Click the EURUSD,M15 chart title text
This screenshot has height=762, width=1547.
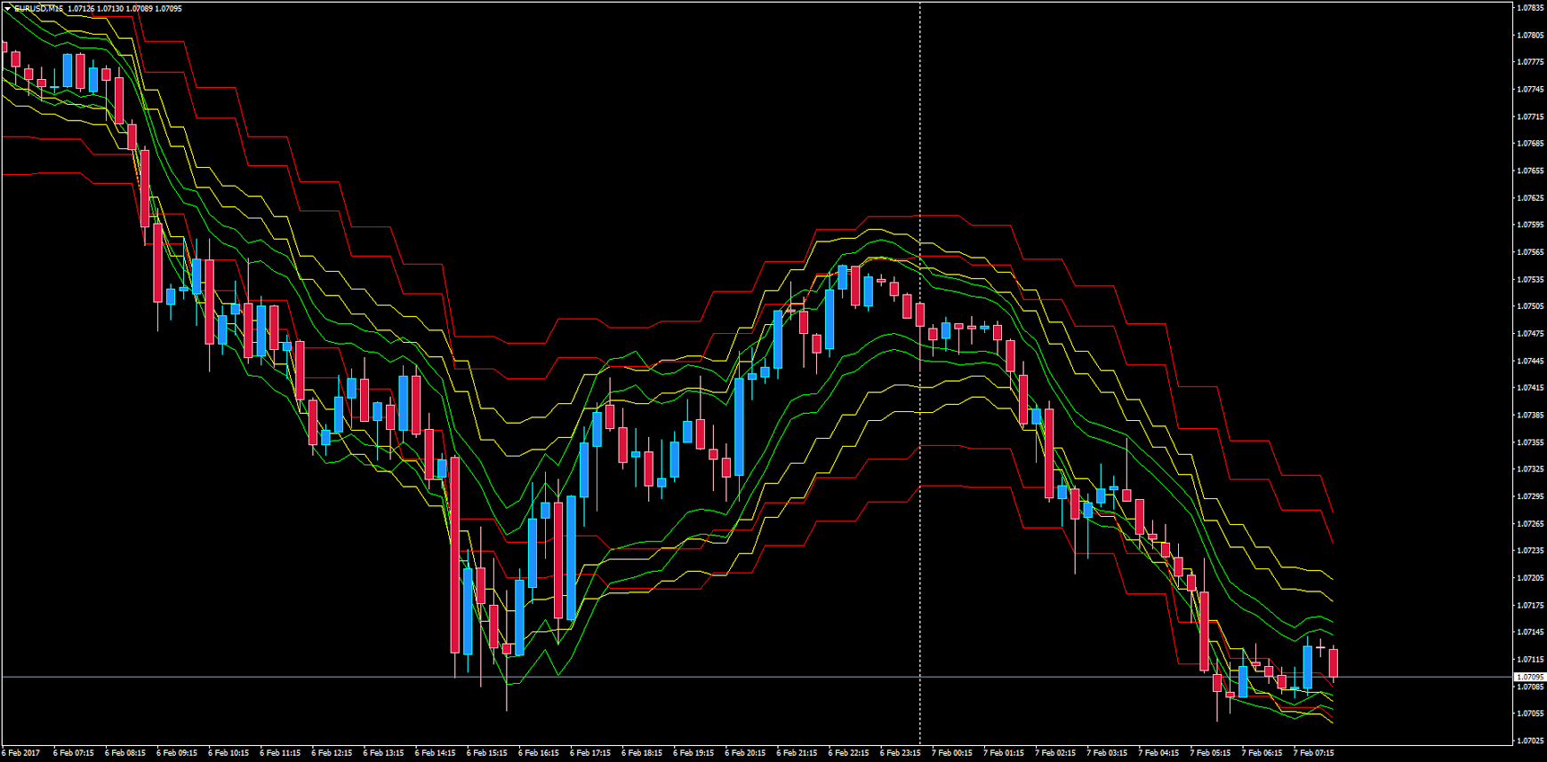(x=38, y=9)
